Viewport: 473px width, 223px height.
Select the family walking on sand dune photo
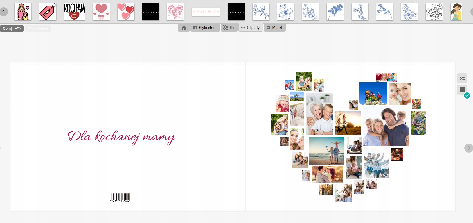pyautogui.click(x=297, y=114)
